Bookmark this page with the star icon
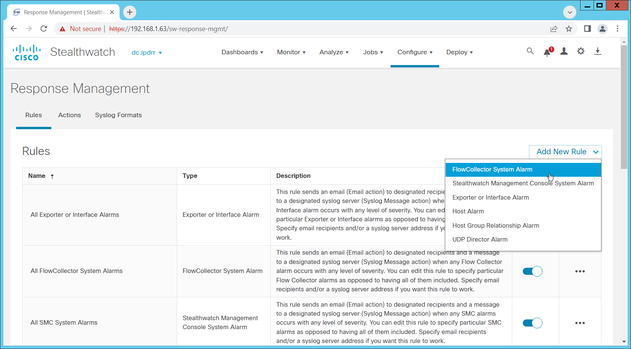Viewport: 631px width, 349px height. [569, 29]
